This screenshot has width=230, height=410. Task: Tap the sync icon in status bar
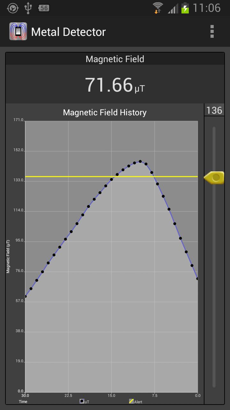[13, 8]
